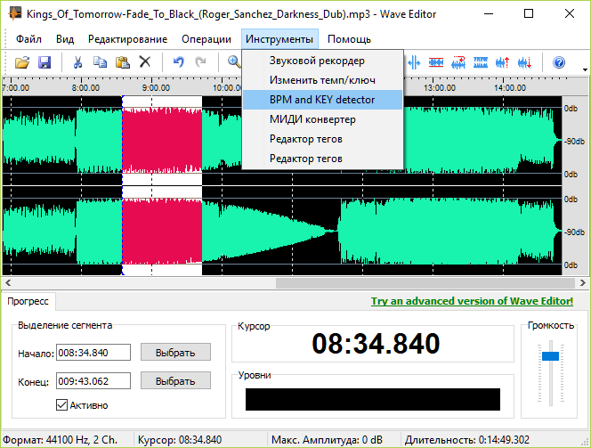Open the Помощь menu
Screen dimensions: 591x448
pyautogui.click(x=349, y=39)
